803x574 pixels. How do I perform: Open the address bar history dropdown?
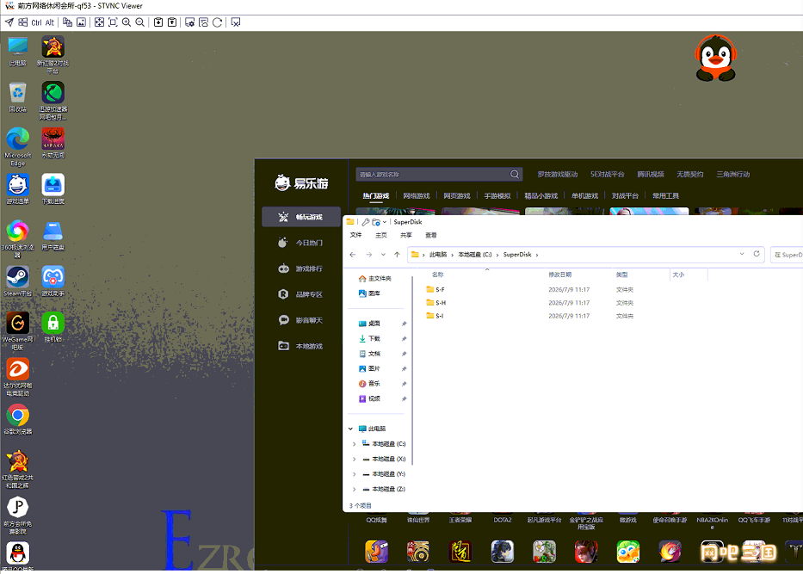click(742, 254)
